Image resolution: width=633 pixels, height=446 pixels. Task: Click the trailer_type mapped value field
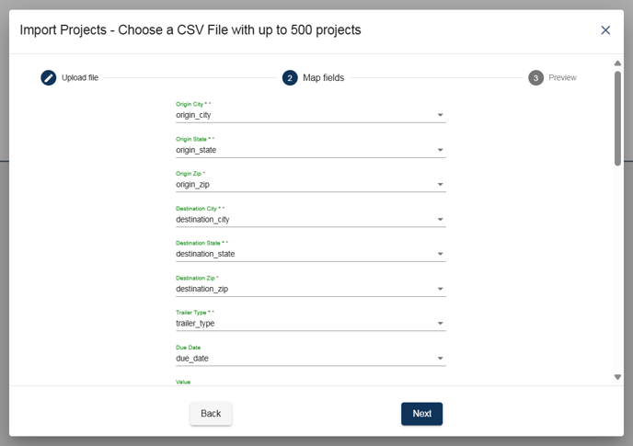coord(310,324)
